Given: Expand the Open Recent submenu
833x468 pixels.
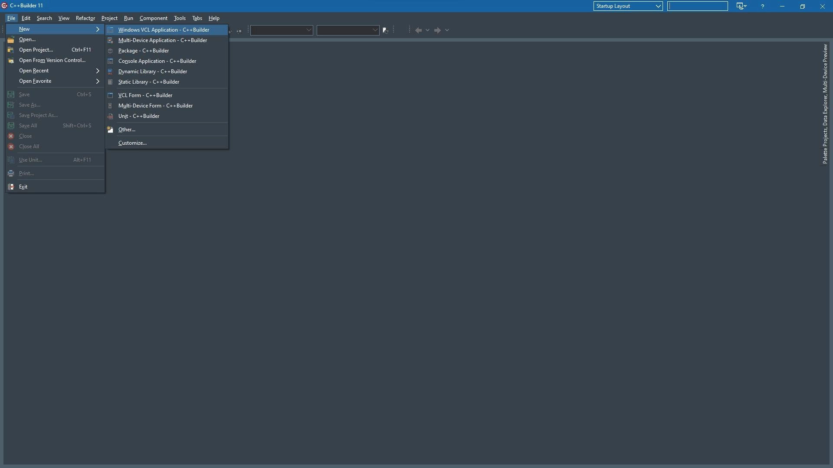Looking at the screenshot, I should tap(55, 71).
